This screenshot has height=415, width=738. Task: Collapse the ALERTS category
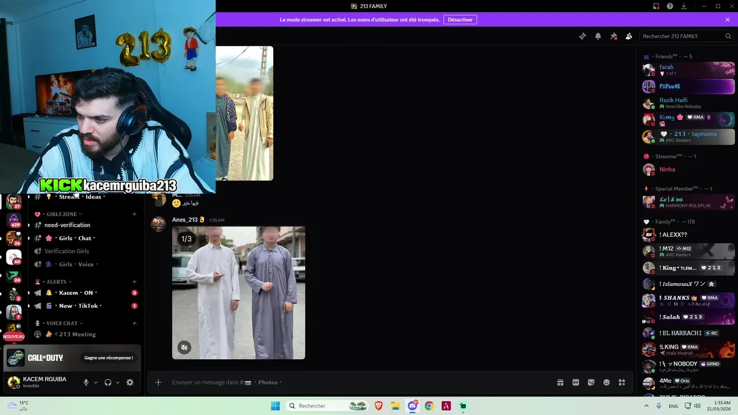coord(57,282)
